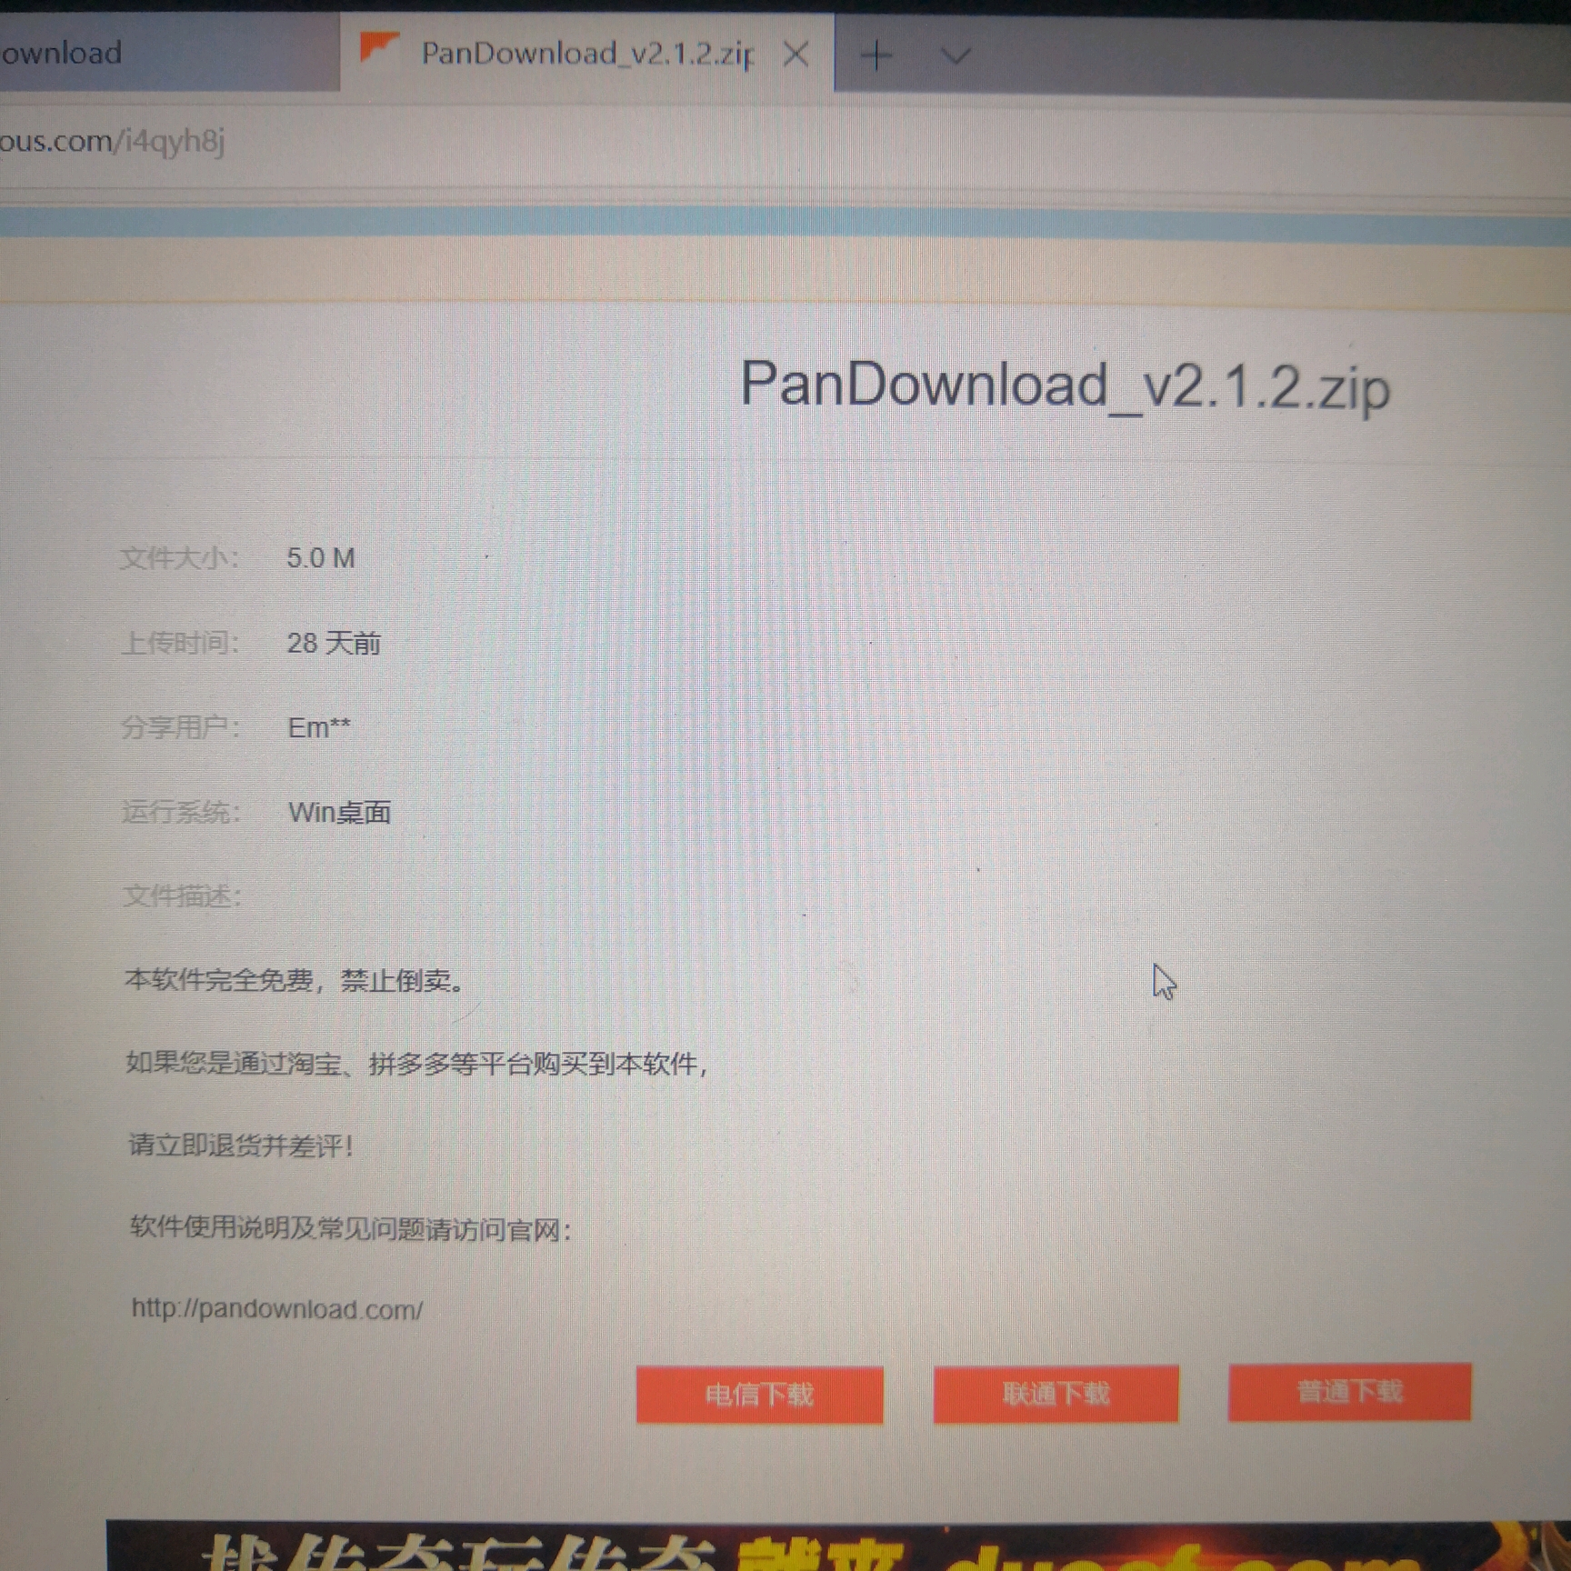Click the file size value 5.0 M
The image size is (1571, 1571).
(x=321, y=558)
